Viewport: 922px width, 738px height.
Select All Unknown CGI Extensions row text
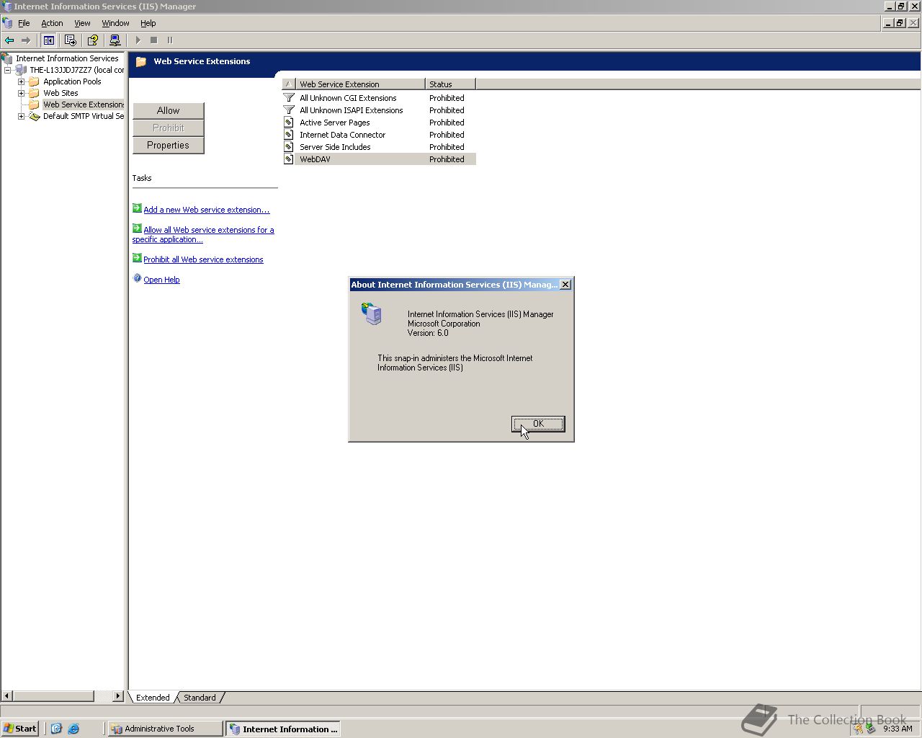coord(348,98)
